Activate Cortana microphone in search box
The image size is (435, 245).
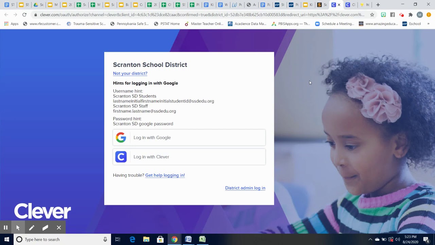105,239
